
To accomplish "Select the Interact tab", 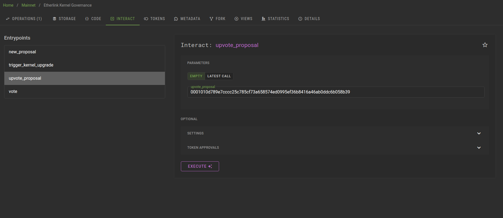I will coord(123,19).
